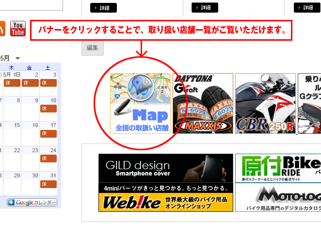Open the MOTO-LOG digital catalog banner
This screenshot has width=321, height=238.
[278, 197]
